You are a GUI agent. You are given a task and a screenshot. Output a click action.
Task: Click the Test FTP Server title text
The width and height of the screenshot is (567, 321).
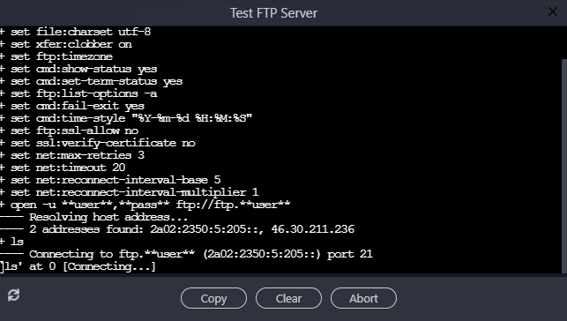point(273,13)
